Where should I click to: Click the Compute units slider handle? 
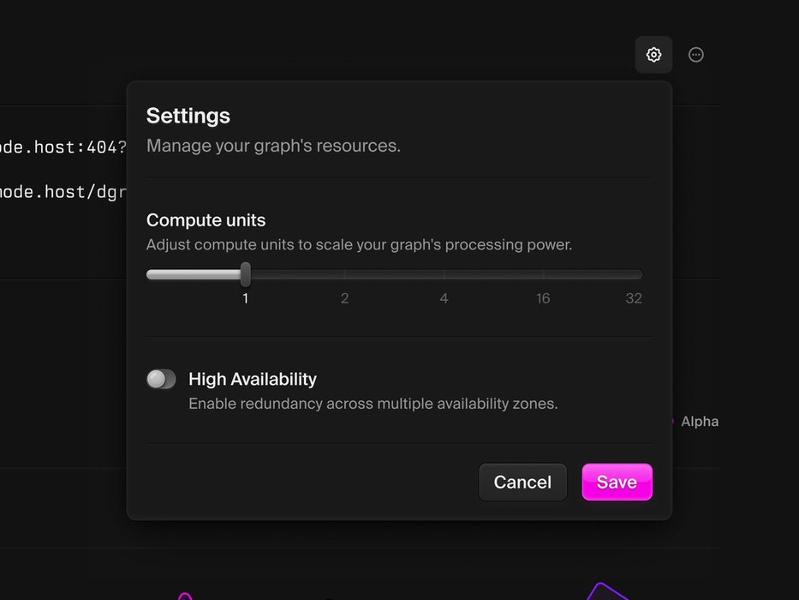coord(246,274)
